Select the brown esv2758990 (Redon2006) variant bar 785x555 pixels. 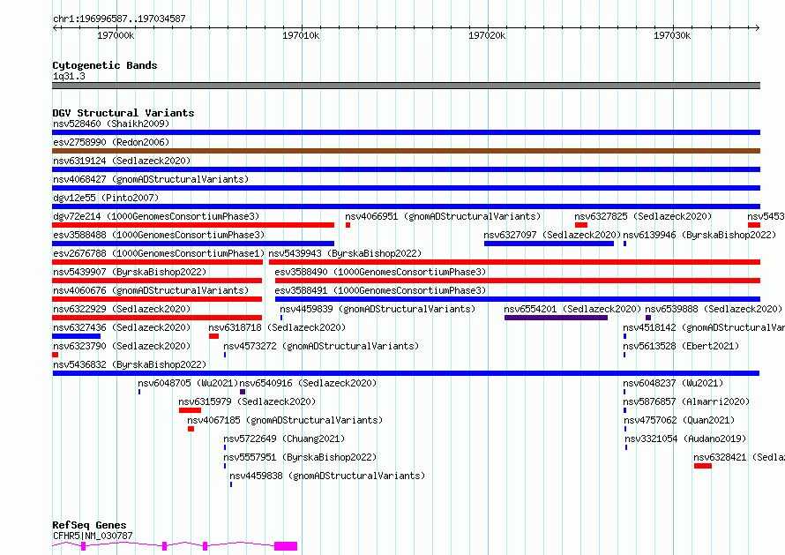[x=406, y=151]
